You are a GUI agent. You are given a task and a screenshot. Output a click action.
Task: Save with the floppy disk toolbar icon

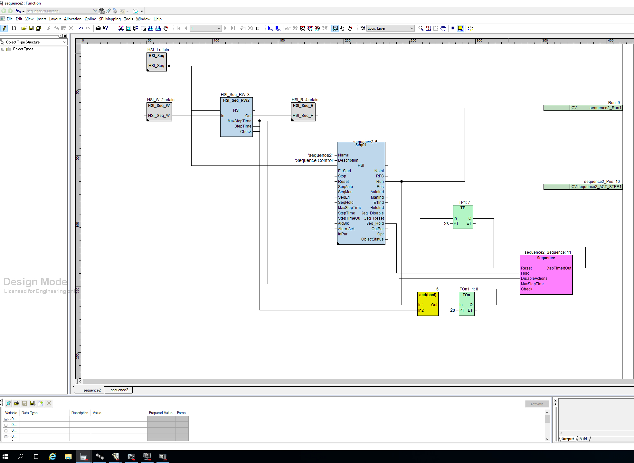point(31,28)
